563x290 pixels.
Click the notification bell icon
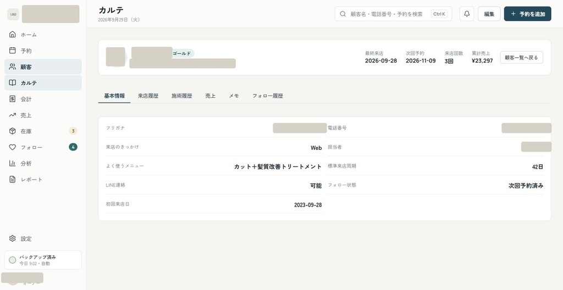[x=467, y=14]
